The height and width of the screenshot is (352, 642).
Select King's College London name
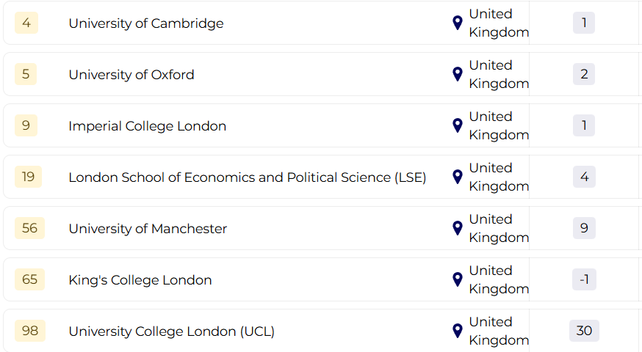(x=140, y=280)
